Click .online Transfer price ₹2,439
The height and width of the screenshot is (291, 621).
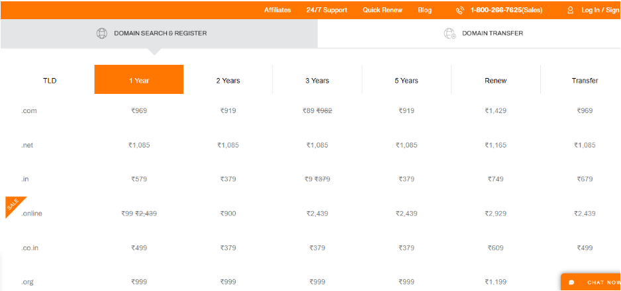click(x=585, y=214)
